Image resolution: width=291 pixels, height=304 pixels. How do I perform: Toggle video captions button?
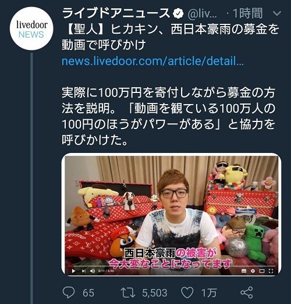244,271
